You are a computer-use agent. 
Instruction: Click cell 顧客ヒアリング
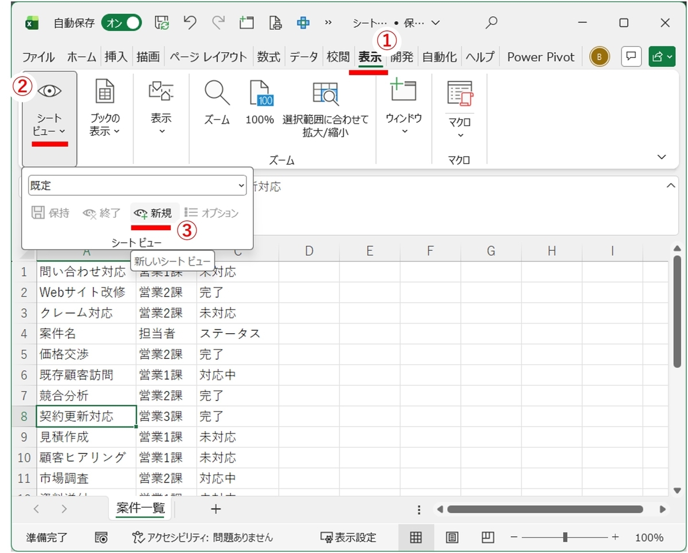coord(86,457)
